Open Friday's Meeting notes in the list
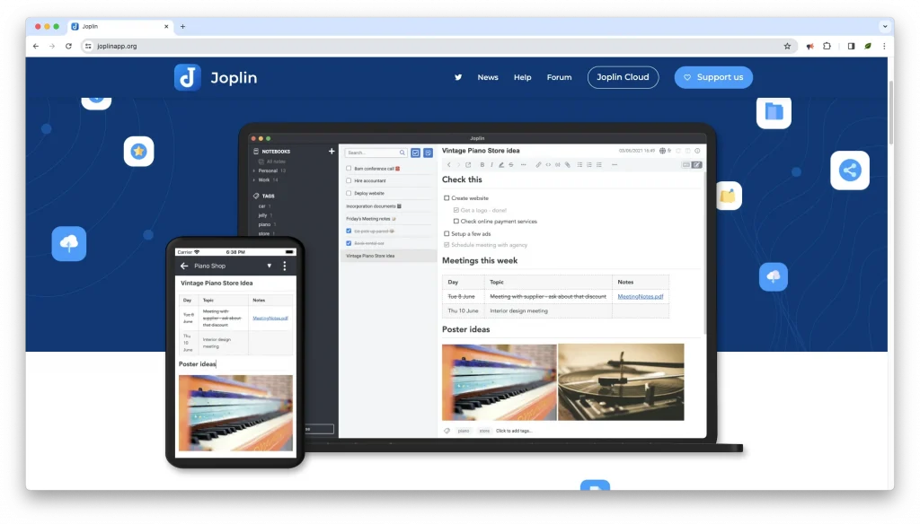 371,219
